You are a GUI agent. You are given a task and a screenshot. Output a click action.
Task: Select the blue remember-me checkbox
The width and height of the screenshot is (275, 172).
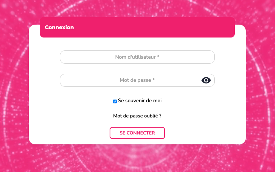[x=115, y=102]
